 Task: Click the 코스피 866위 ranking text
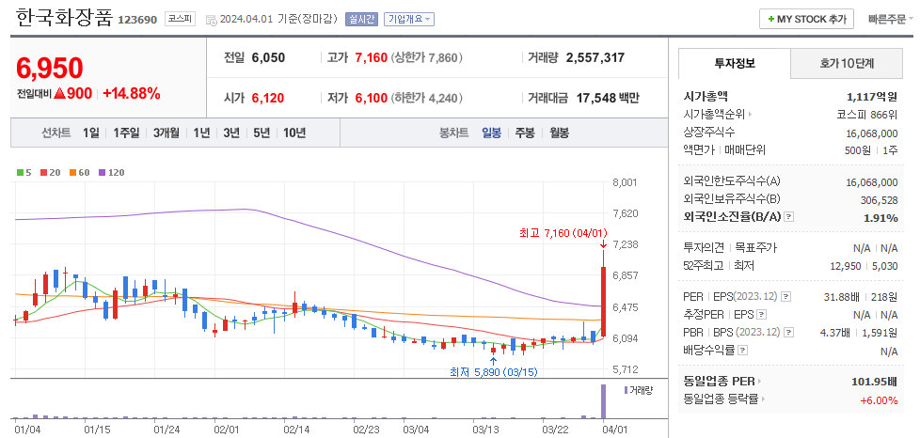[x=867, y=114]
